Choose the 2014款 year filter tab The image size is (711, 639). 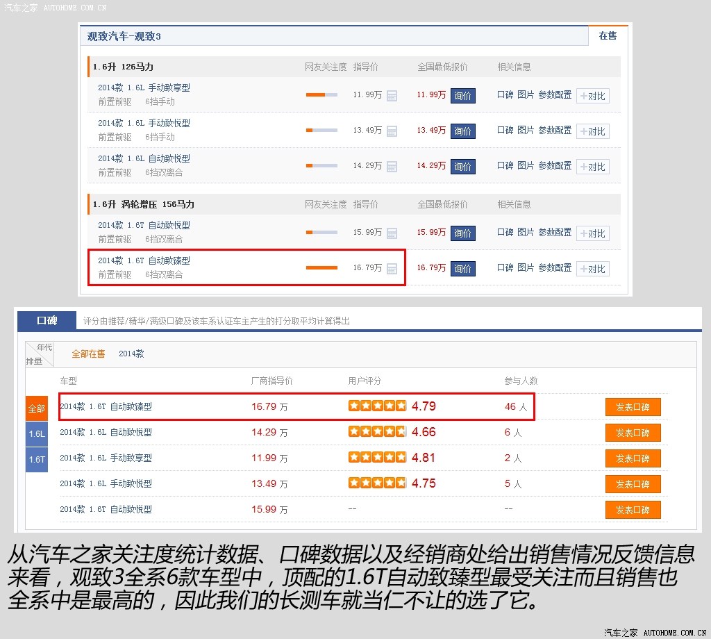131,354
